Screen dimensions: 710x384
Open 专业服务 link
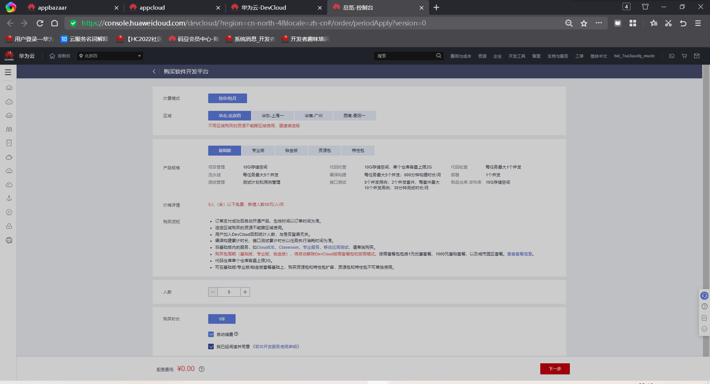point(311,248)
